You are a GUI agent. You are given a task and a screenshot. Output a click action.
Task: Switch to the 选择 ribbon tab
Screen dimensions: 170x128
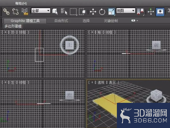[86, 21]
